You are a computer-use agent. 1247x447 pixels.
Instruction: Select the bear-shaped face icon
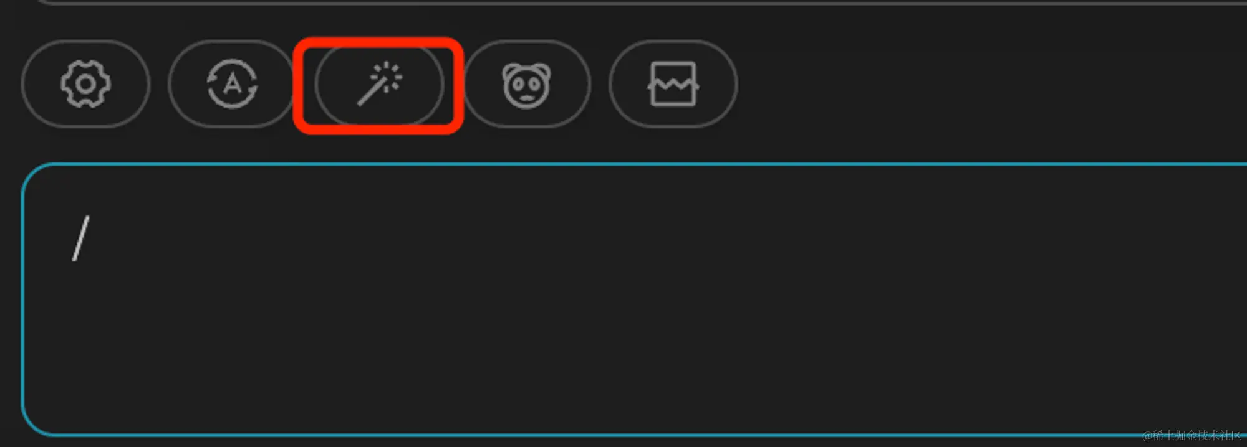coord(527,85)
